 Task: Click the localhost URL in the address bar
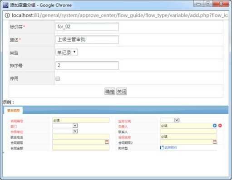pos(119,15)
